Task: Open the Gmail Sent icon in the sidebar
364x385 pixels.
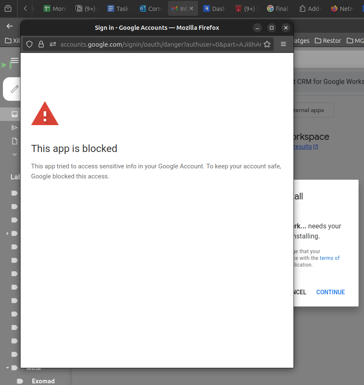Action: click(14, 128)
